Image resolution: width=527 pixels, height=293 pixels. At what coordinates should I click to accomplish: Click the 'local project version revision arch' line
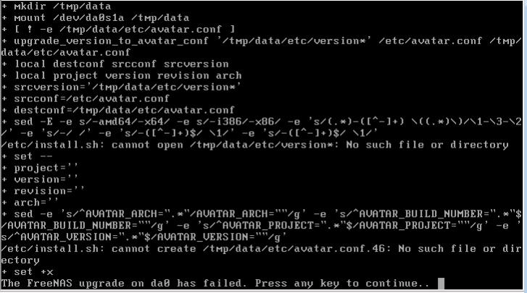pos(121,76)
